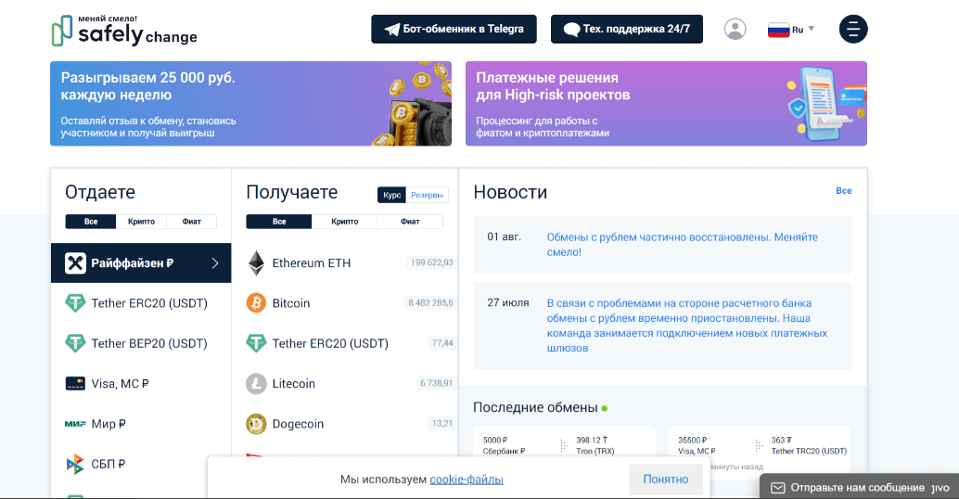The height and width of the screenshot is (499, 959).
Task: Select Ethereum ETH to receive
Action: (344, 263)
